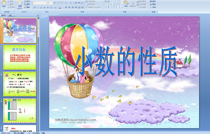The width and height of the screenshot is (210, 134).
Task: Toggle Center text alignment
Action: 69,7
